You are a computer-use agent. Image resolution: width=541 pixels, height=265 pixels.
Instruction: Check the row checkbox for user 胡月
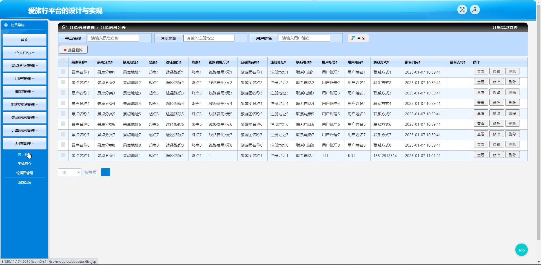point(63,155)
